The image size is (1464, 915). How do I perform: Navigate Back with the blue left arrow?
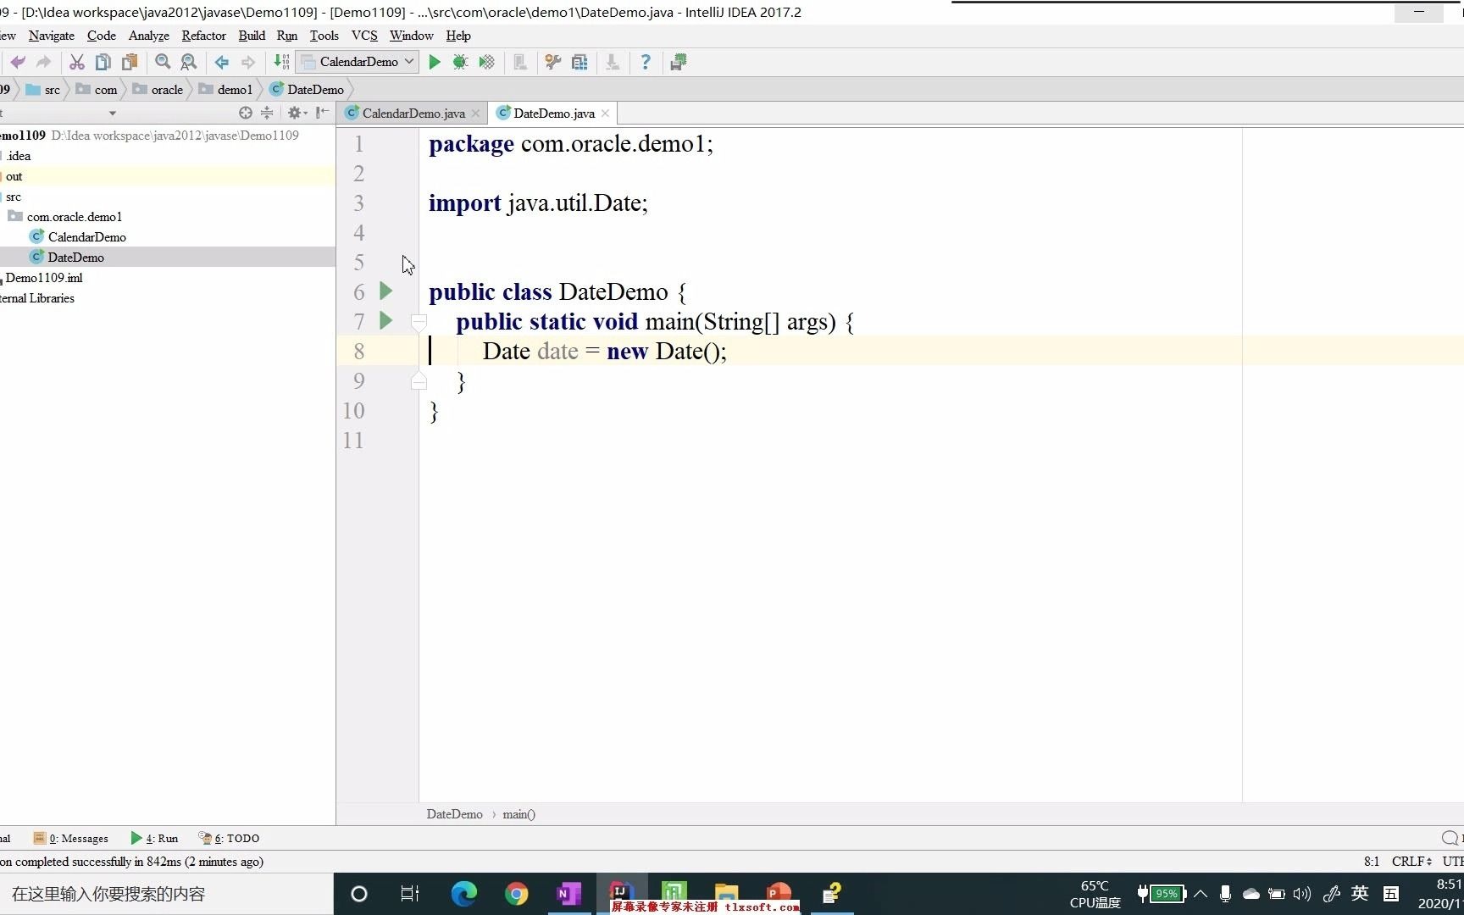pyautogui.click(x=222, y=62)
